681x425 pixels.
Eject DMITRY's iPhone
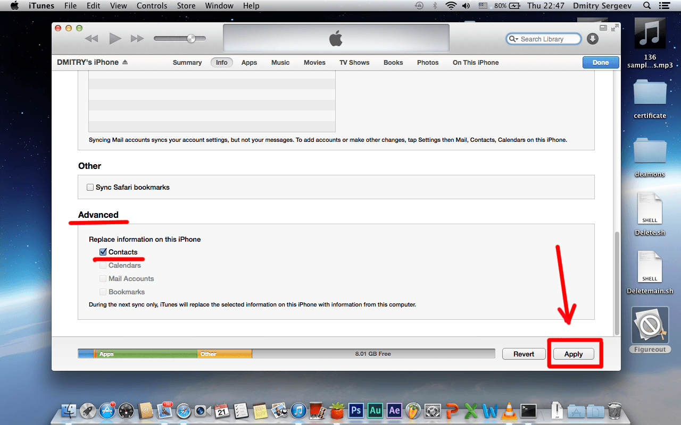[125, 63]
